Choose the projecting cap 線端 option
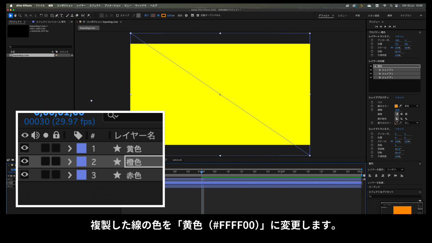Viewport: 432px width, 243px height. (x=406, y=114)
